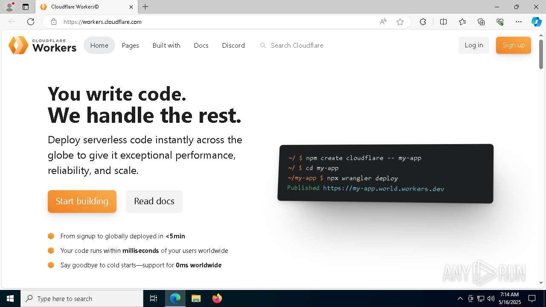
Task: Click the browser tab titled Cloudflare Workers
Action: coord(86,7)
